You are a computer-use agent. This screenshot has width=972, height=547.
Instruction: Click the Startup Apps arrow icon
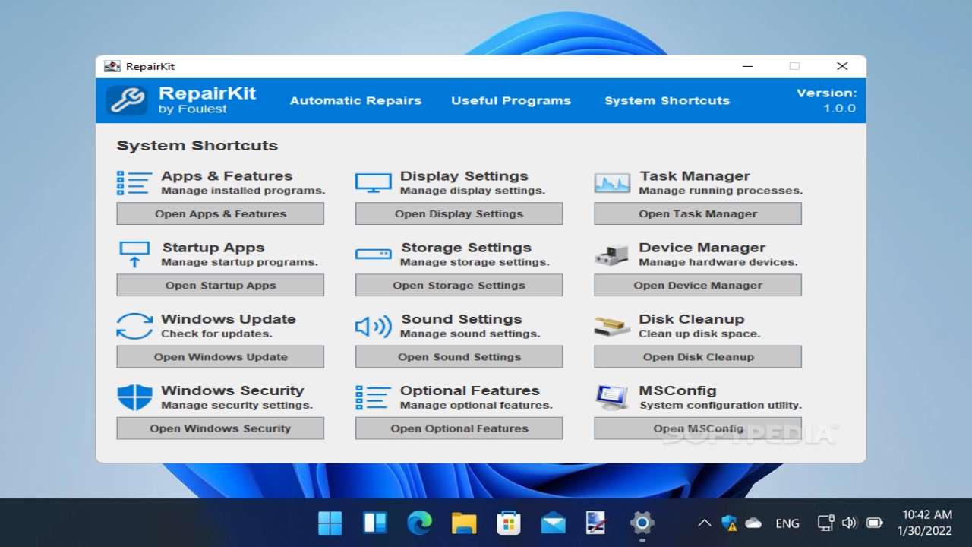click(x=134, y=255)
